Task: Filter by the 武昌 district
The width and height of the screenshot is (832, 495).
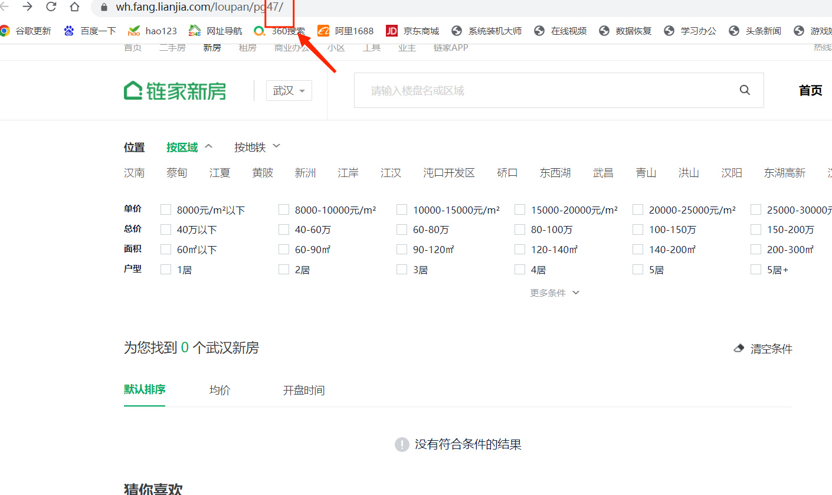Action: pos(604,173)
